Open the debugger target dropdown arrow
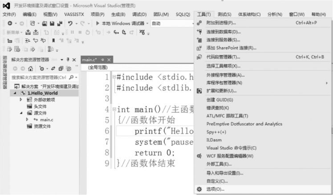 [x=147, y=23]
